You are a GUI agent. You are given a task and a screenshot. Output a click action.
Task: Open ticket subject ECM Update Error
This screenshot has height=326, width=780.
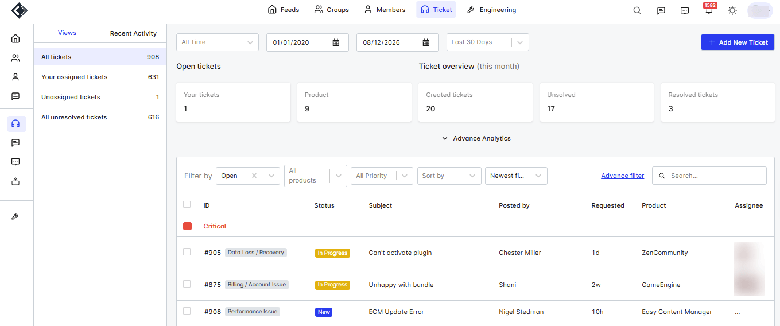click(x=396, y=312)
